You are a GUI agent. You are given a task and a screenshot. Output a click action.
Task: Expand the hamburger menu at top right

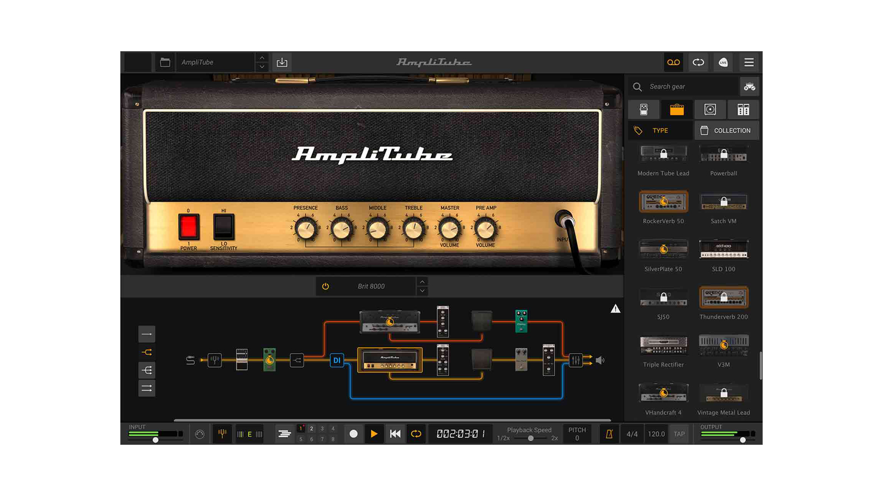[x=749, y=62]
